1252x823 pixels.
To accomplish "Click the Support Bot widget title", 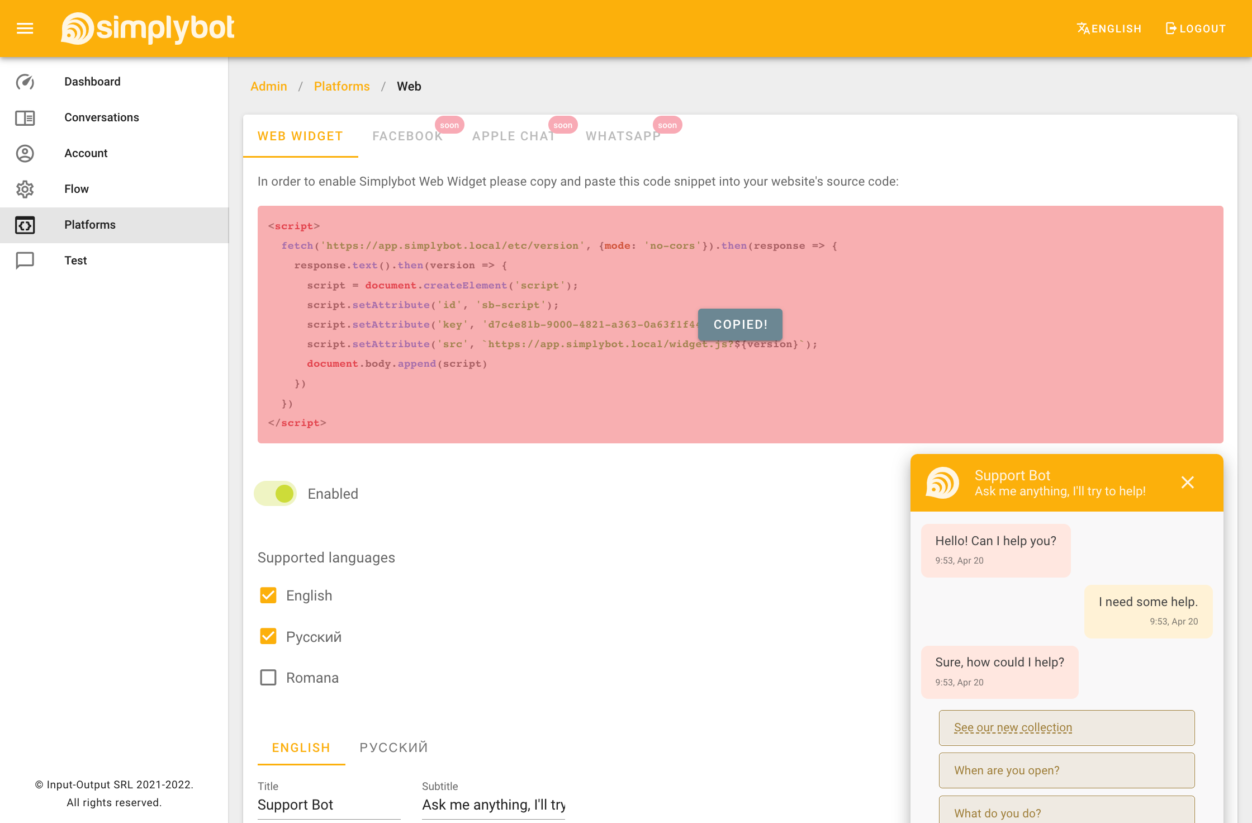I will [1012, 475].
